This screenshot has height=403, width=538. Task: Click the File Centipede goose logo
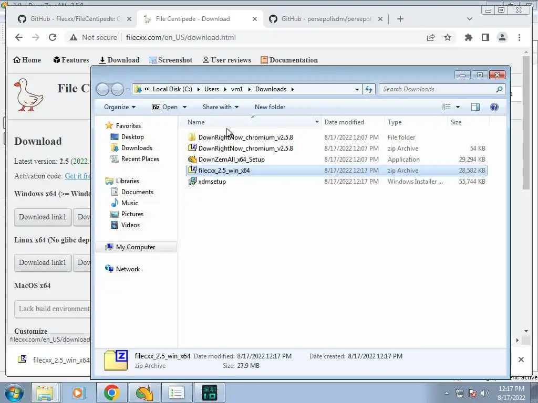coord(28,95)
